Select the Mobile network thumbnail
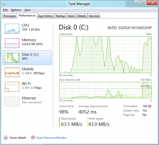Image resolution: width=159 pixels, height=145 pixels. [12, 72]
